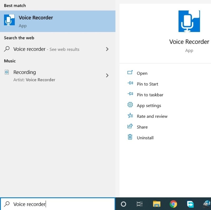Launch Chrome from the taskbar

[x=173, y=204]
